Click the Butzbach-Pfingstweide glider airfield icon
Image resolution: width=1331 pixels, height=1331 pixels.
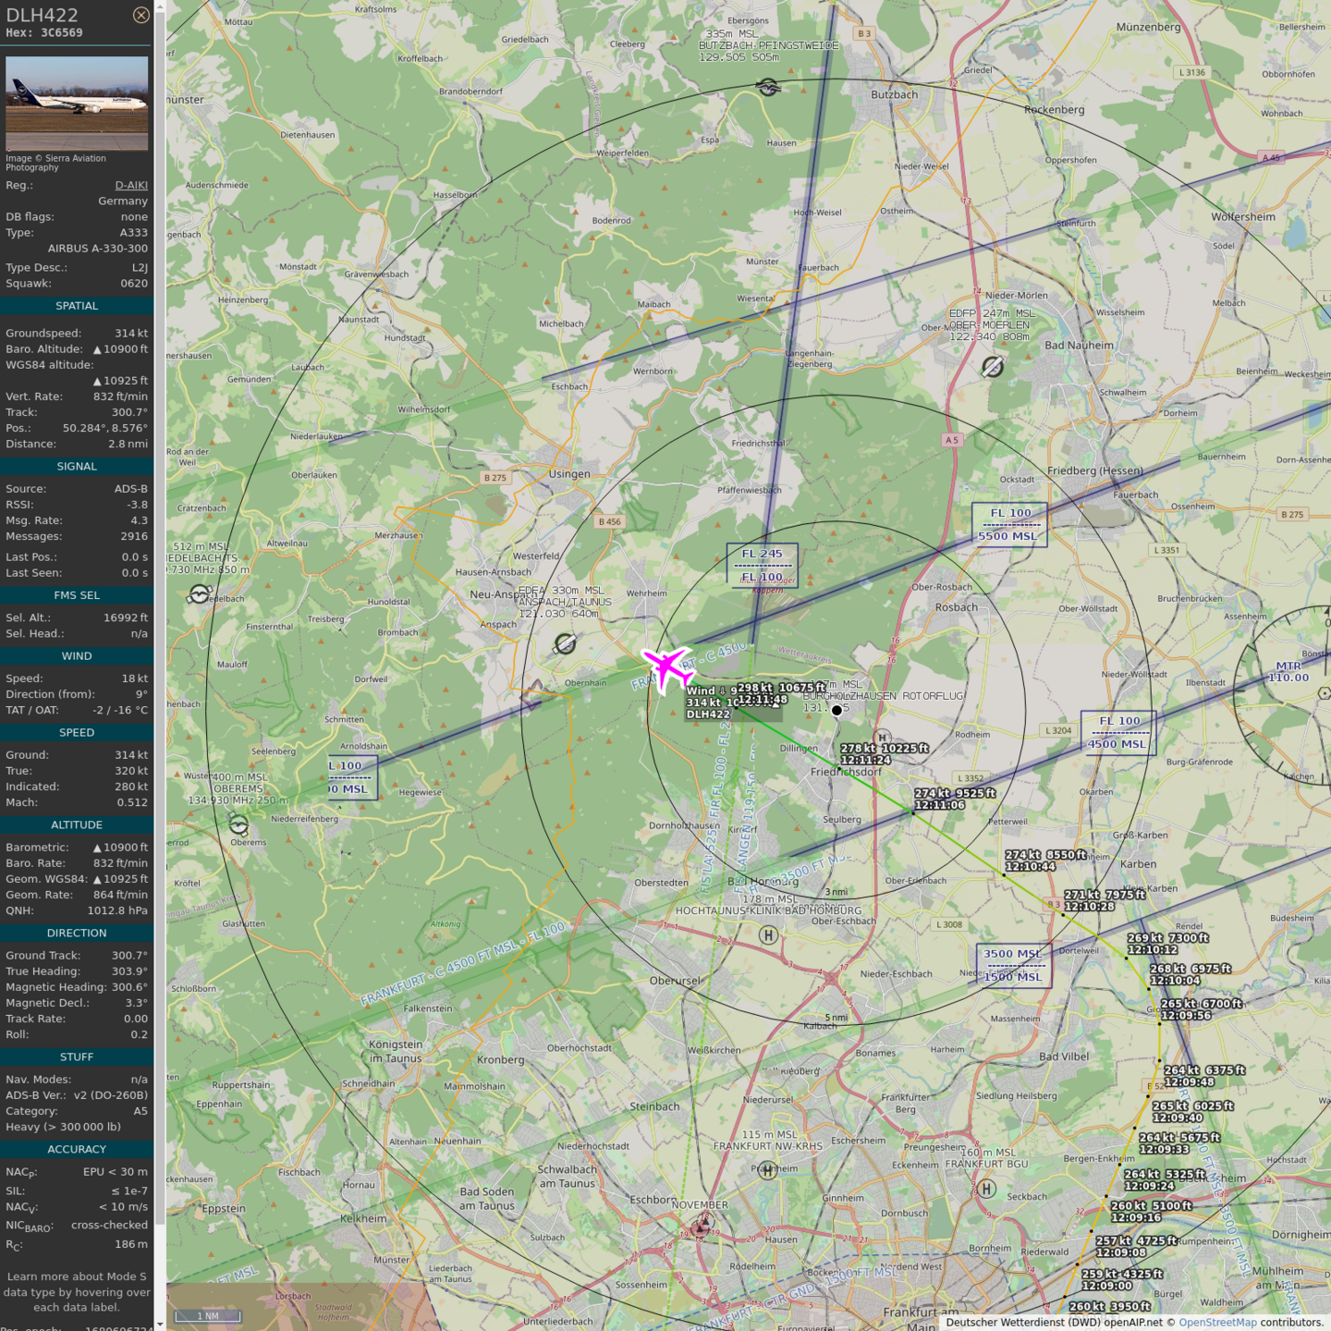pos(767,88)
